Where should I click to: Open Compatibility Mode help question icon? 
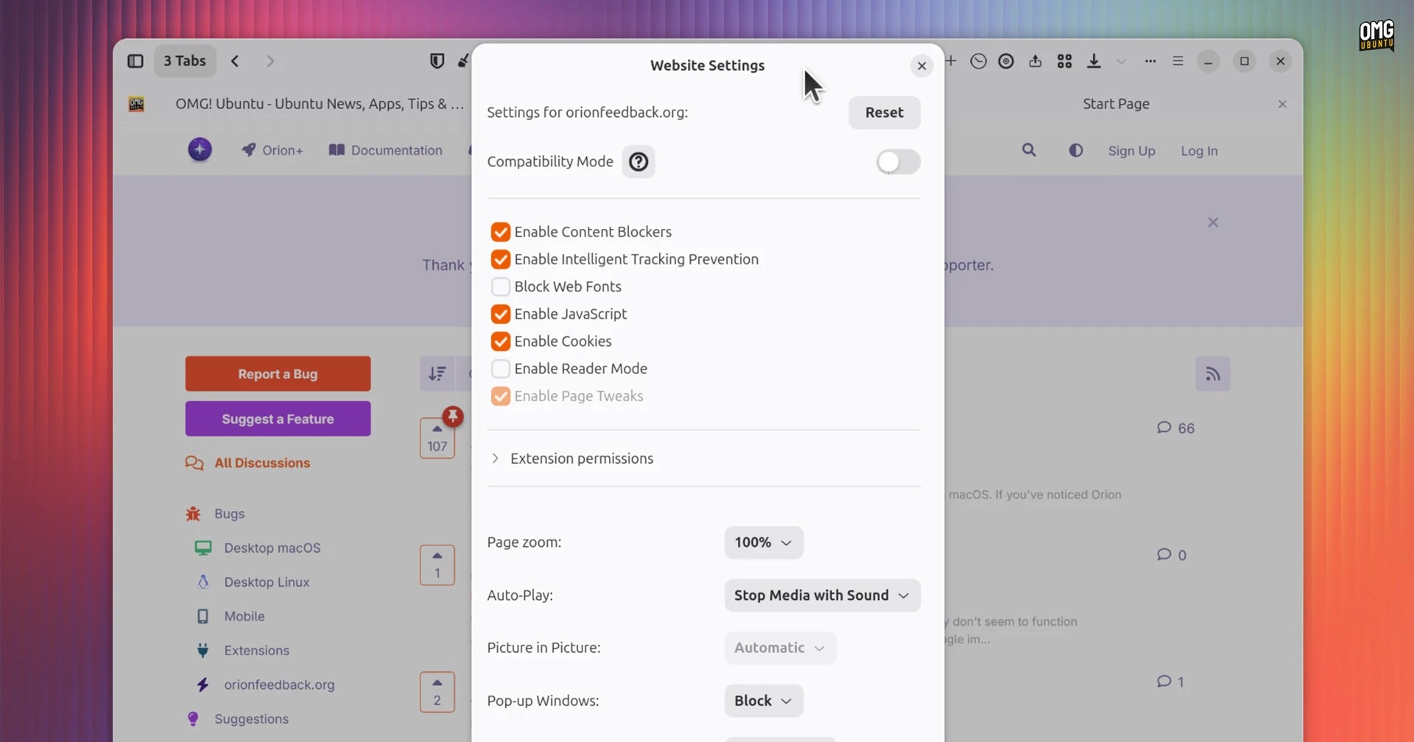[x=639, y=162]
